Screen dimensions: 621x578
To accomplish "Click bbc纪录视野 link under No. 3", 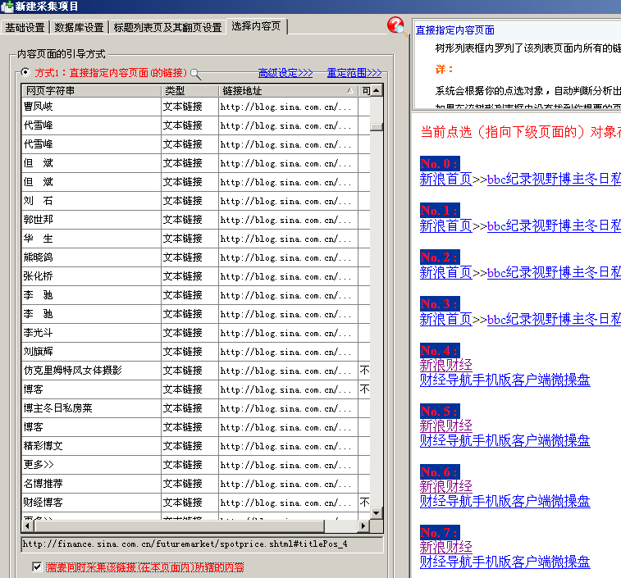I will point(554,320).
